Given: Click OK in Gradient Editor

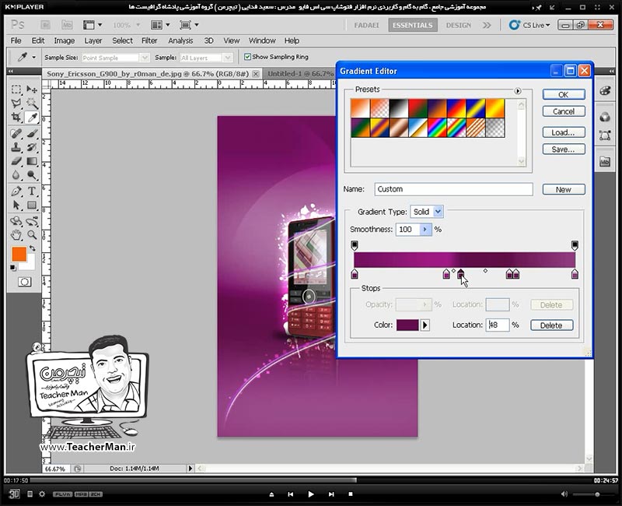Looking at the screenshot, I should (x=564, y=94).
